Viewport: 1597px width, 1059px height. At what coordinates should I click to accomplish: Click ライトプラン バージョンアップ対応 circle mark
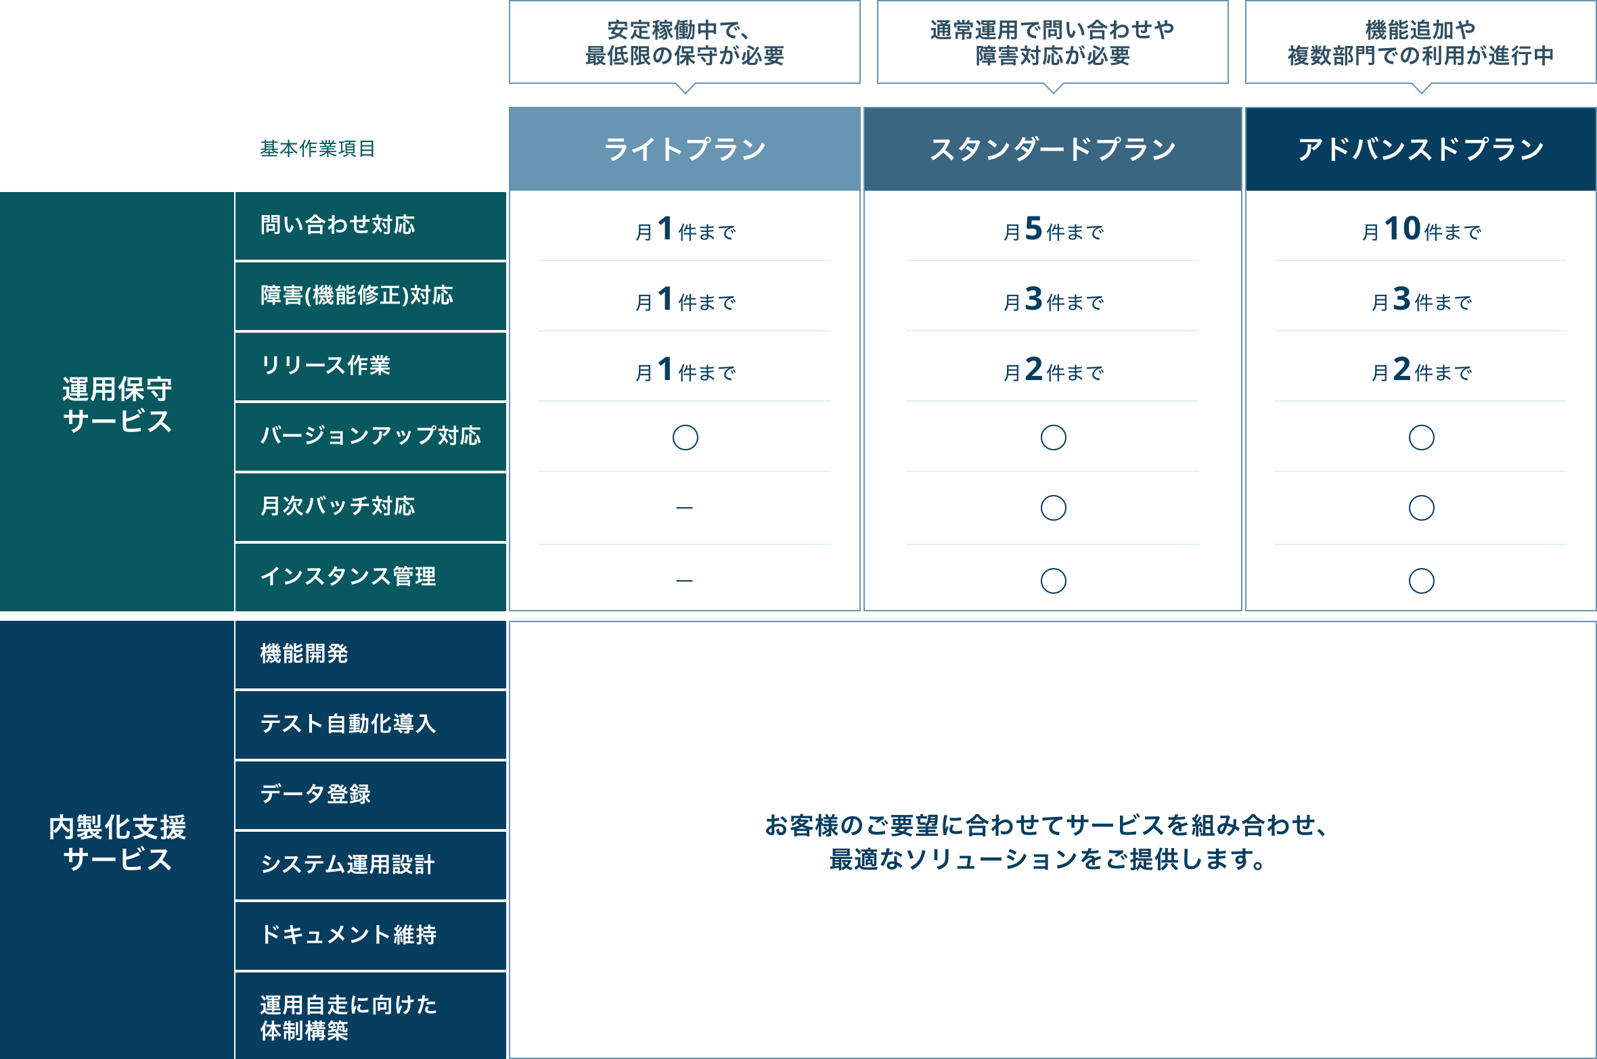(685, 438)
